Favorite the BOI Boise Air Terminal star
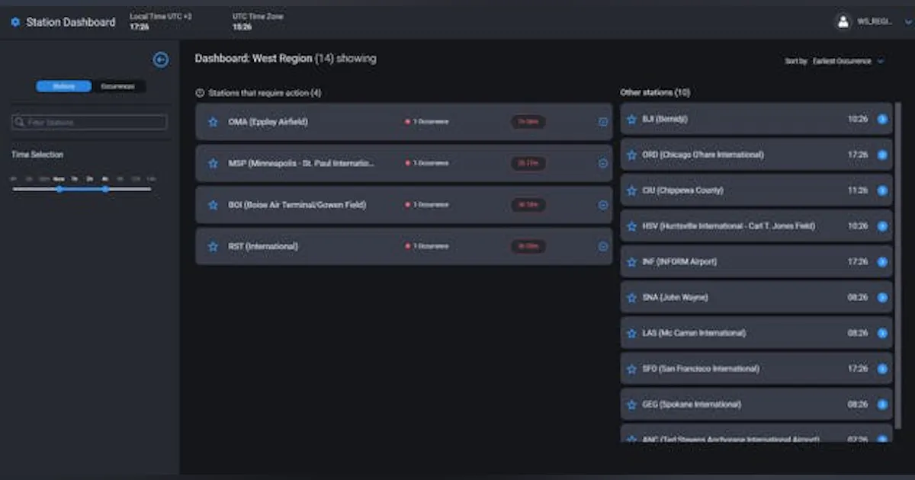Image resolution: width=915 pixels, height=480 pixels. click(x=213, y=205)
